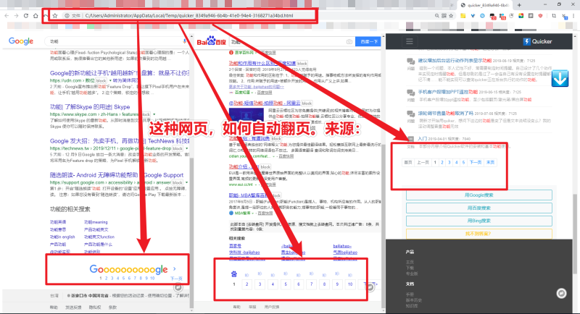Screen dimensions: 580x314
Task: Open 建议增加后台运行动作列表显示功能 post
Action: [x=455, y=61]
